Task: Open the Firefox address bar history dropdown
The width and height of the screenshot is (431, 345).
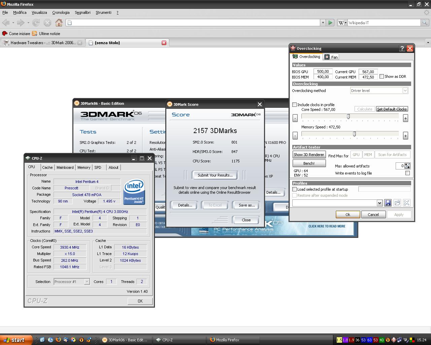Action: [x=323, y=23]
